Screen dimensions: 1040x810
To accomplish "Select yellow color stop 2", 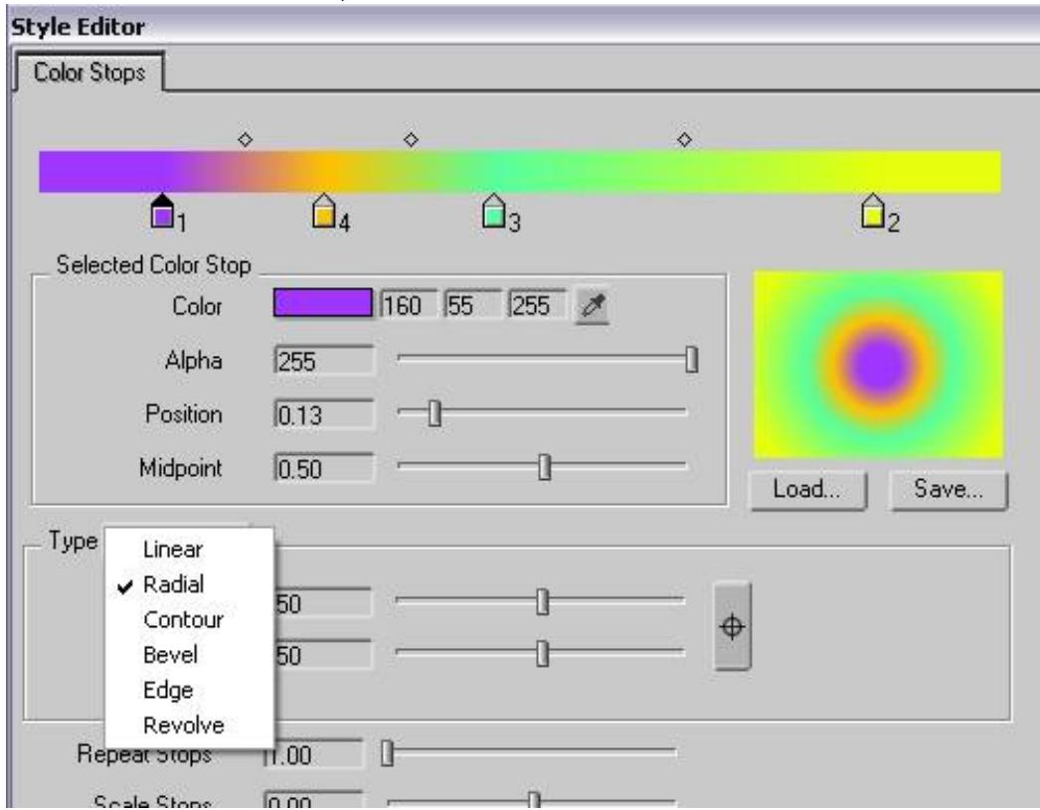I will pos(872,211).
